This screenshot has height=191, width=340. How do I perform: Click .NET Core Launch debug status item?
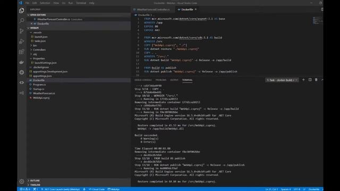tap(60, 189)
